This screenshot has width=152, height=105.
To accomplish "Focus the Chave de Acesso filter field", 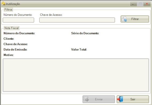I will (77, 20).
